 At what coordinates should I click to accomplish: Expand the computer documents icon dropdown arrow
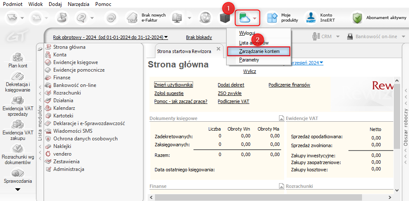(x=189, y=18)
